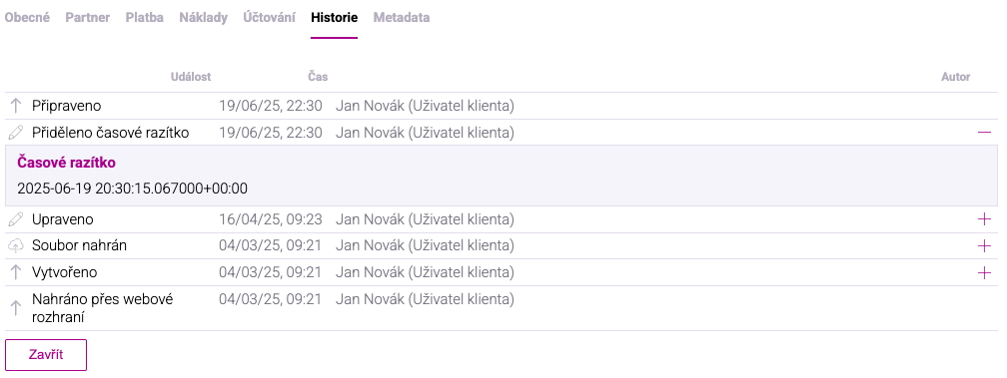Viewport: 1007px width, 378px height.
Task: Click arrow icon beside Nahráno přes webové rozhraní
Action: [x=15, y=308]
